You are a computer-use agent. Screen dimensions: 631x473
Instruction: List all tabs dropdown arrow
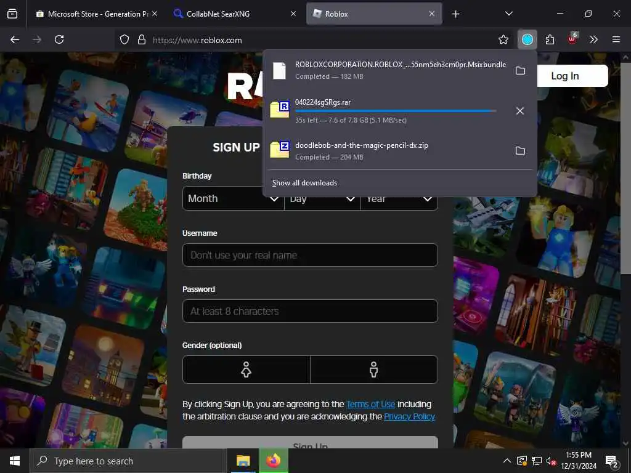click(508, 14)
